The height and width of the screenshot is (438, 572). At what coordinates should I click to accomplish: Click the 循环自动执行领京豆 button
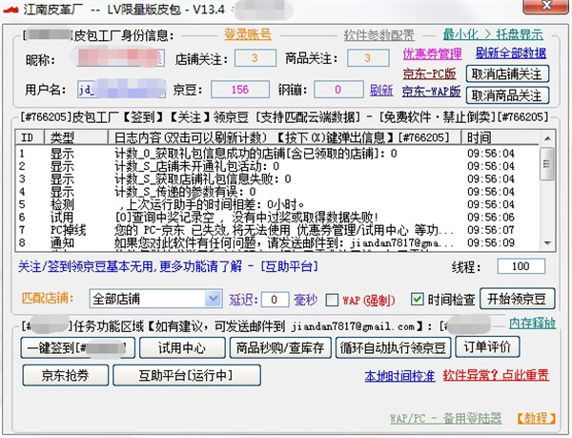click(393, 348)
